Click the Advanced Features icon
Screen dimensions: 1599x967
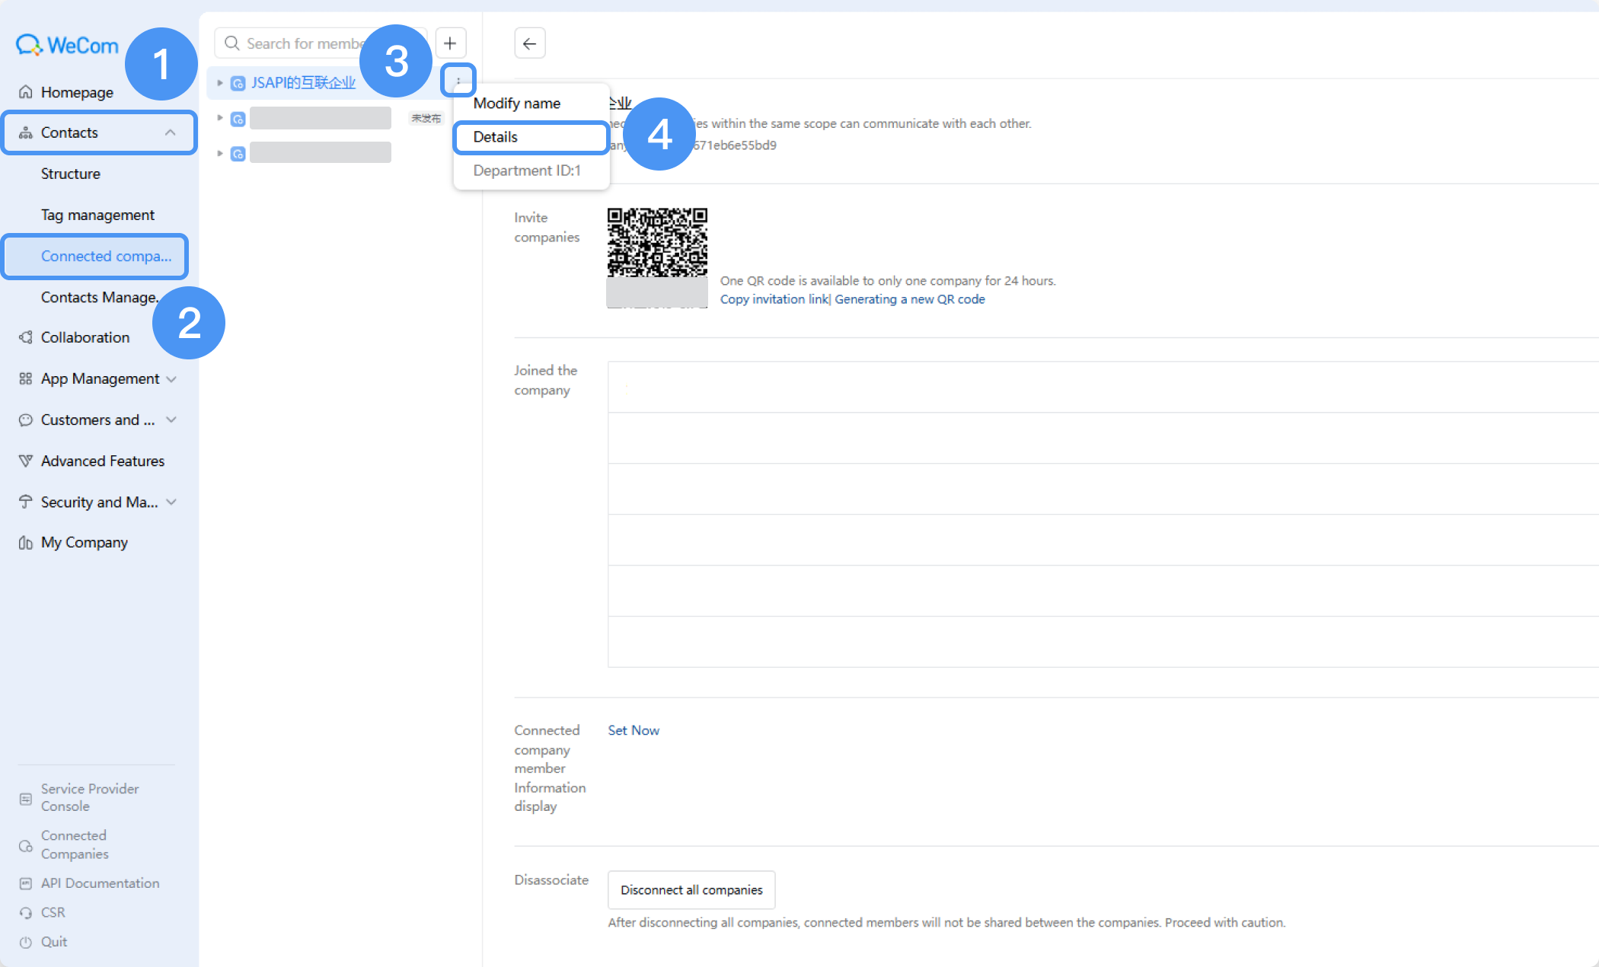coord(26,461)
